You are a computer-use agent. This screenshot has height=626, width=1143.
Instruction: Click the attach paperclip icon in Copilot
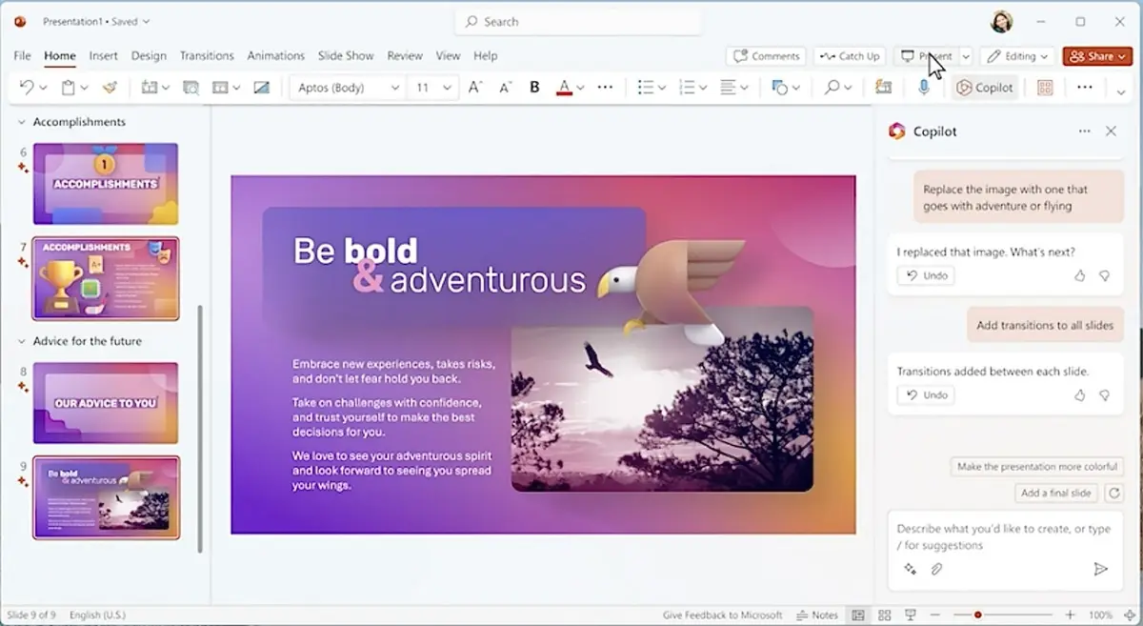click(936, 569)
